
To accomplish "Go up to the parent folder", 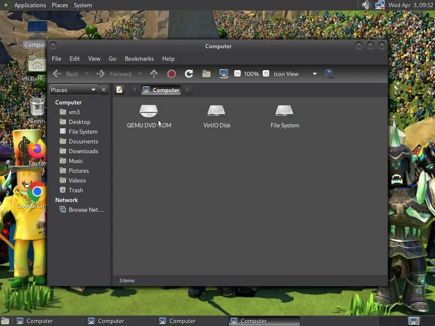I will coord(154,74).
